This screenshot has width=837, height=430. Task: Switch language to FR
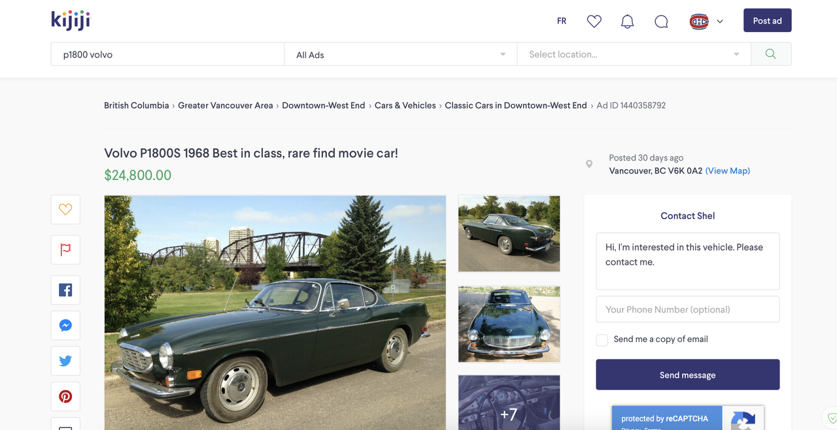(562, 21)
